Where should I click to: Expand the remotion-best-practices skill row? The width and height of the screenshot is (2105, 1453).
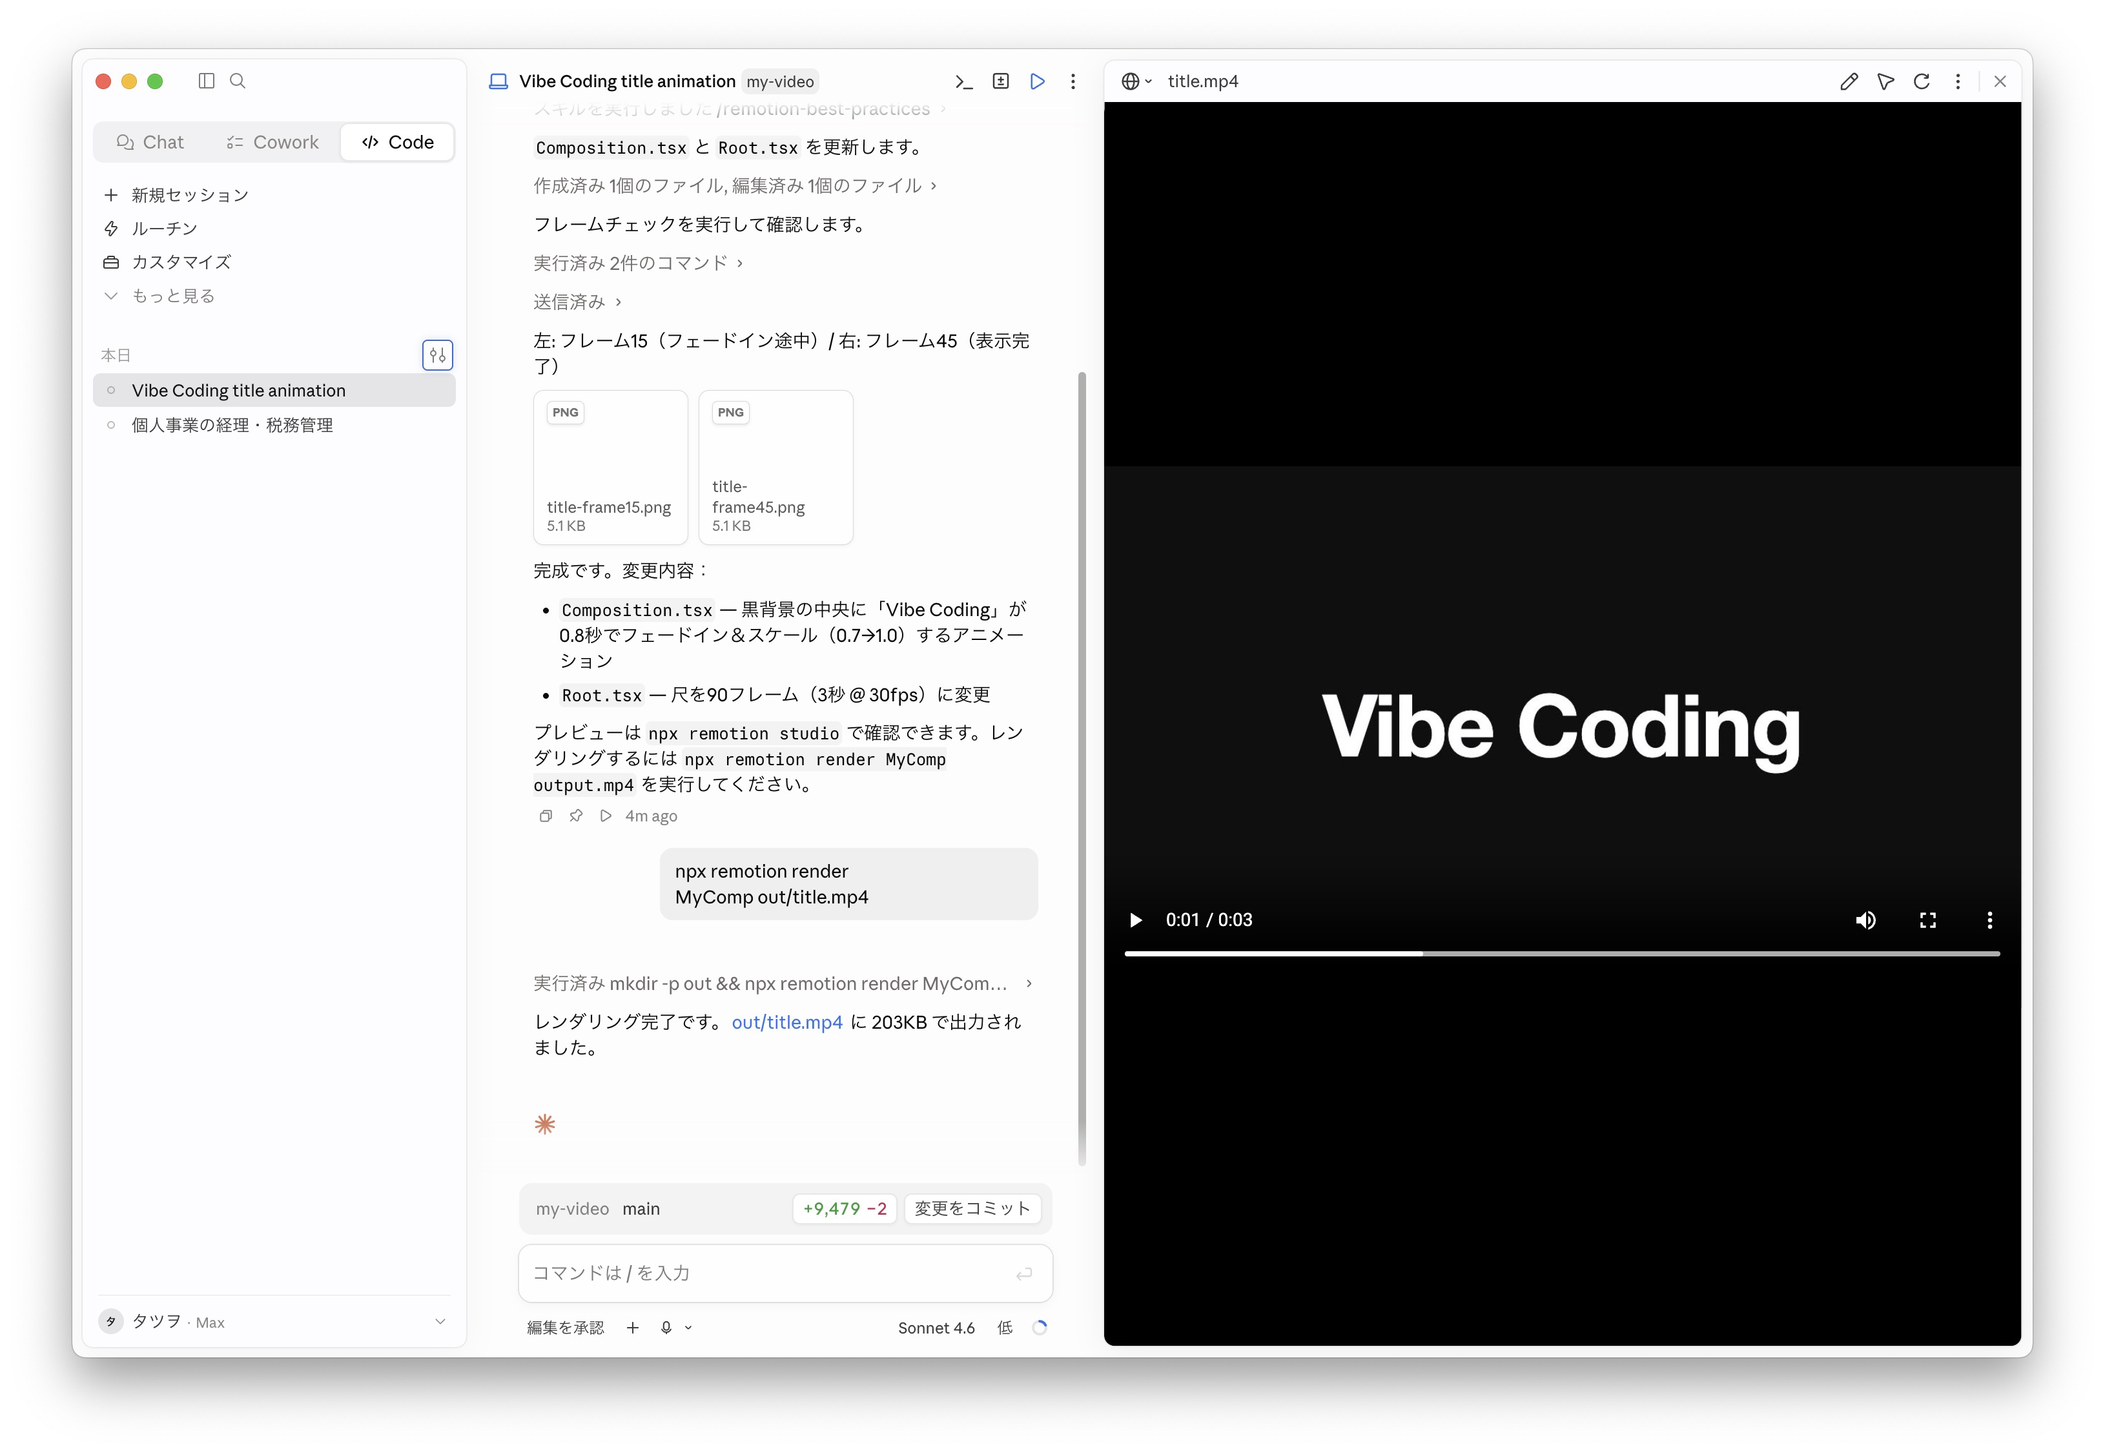click(739, 109)
